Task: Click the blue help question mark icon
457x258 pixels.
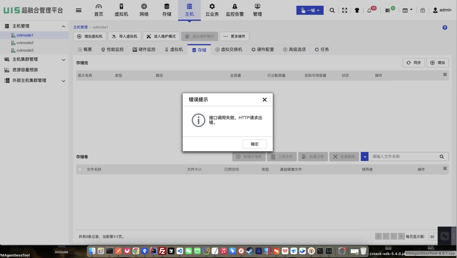Action: tap(445, 27)
